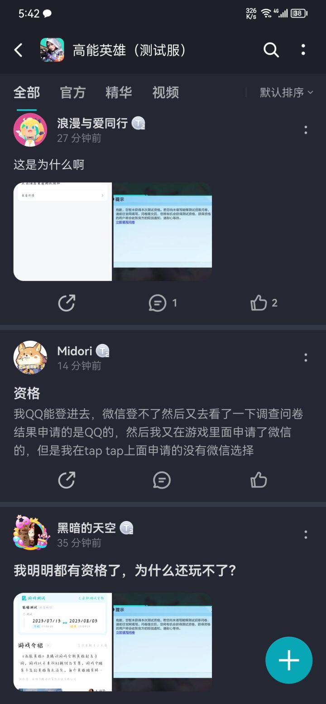The width and height of the screenshot is (326, 704).
Task: Open 浪漫与爱同行 user profile name
Action: 92,123
